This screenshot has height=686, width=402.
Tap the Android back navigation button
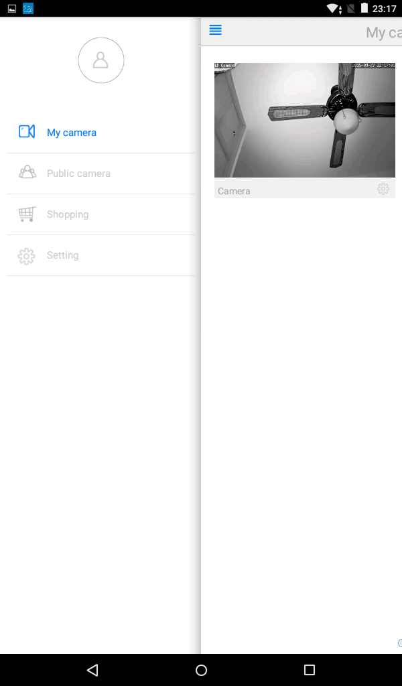click(92, 670)
